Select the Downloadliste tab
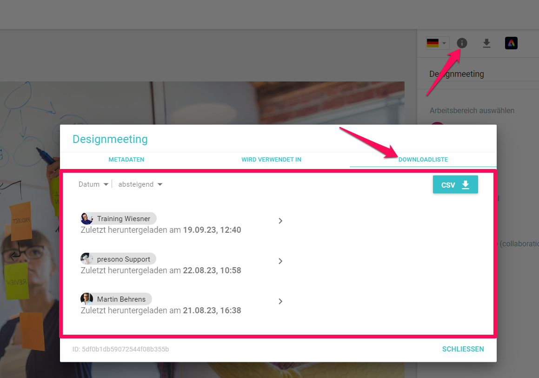The height and width of the screenshot is (378, 539). (x=423, y=160)
